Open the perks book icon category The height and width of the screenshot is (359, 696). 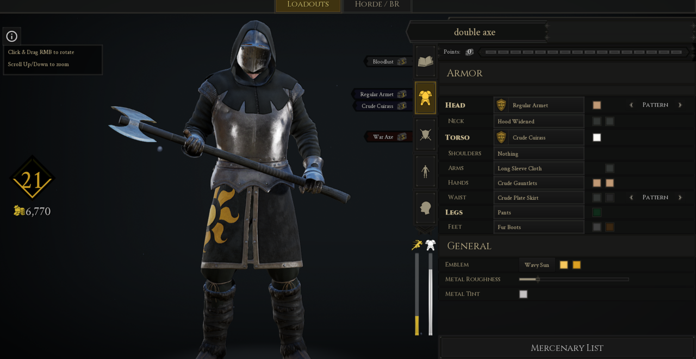[425, 61]
